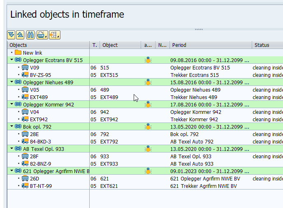283x208 pixels.
Task: Click the Expand all nodes toolbar icon
Action: [x=11, y=35]
